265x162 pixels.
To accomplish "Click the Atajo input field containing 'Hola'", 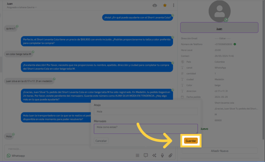I will [x=146, y=111].
